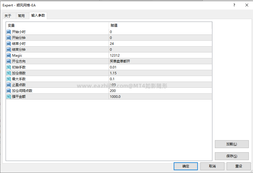Click the double-type icon beside 最大手数
Viewport: 253px width, 173px height.
click(x=9, y=79)
